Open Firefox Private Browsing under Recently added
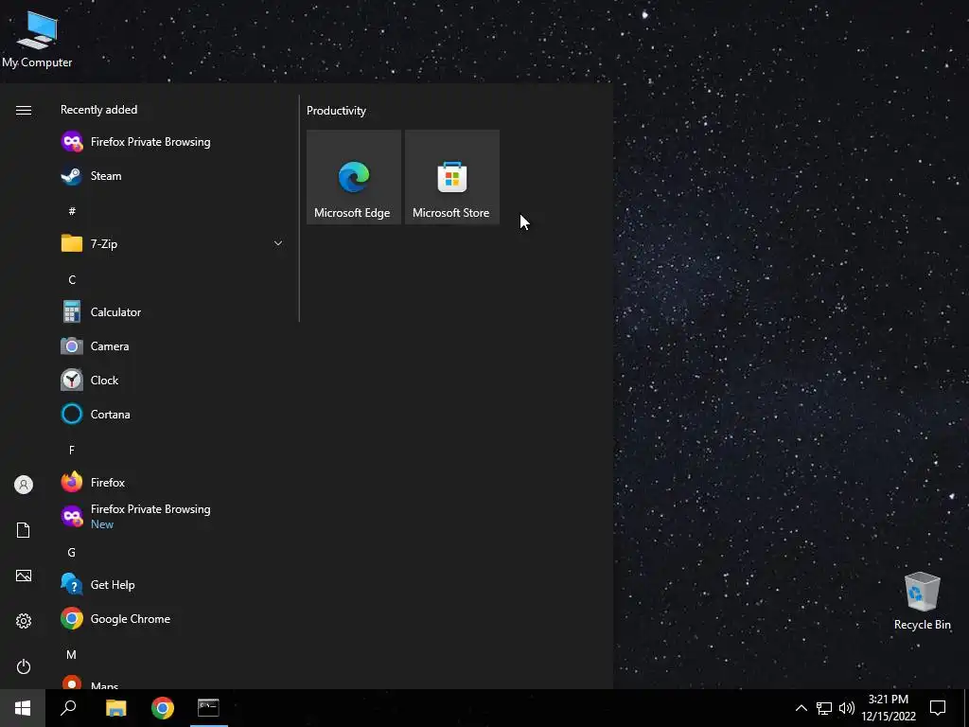Image resolution: width=969 pixels, height=727 pixels. (172, 142)
